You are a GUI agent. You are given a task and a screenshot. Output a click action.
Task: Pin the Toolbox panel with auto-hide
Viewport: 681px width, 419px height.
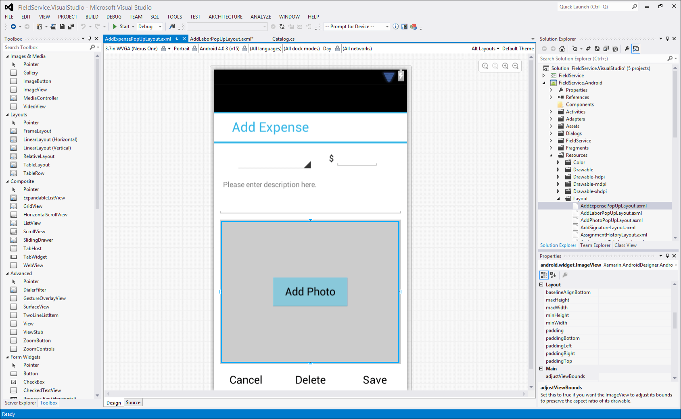[90, 39]
